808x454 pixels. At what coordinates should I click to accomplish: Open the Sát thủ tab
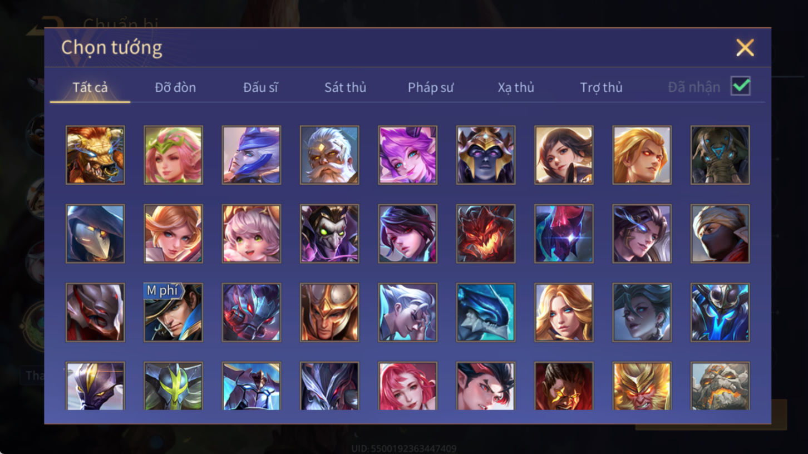(345, 87)
